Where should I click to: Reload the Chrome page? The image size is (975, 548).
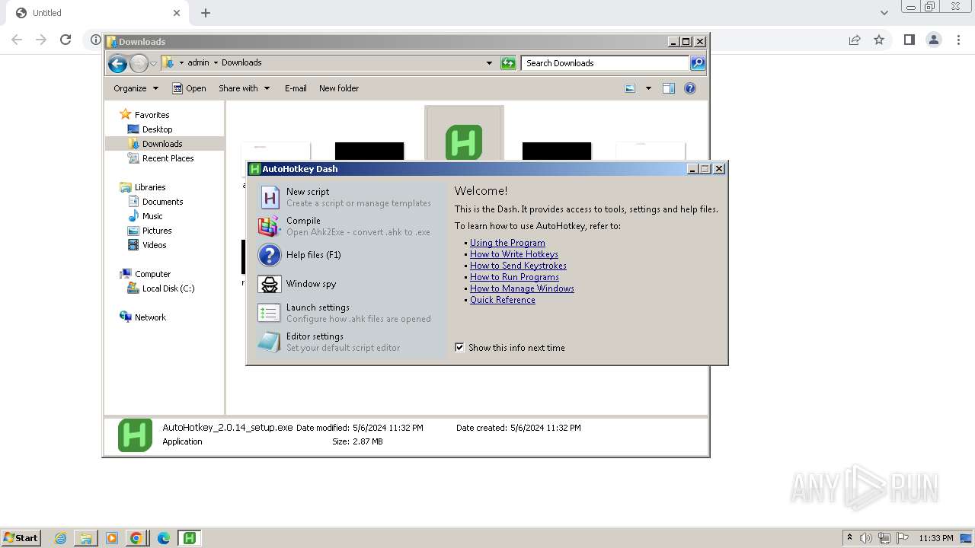coord(66,40)
